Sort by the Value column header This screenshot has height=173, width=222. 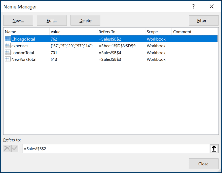73,32
